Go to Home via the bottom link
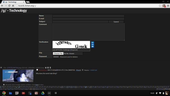This screenshot has height=96, width=170. pos(167,89)
